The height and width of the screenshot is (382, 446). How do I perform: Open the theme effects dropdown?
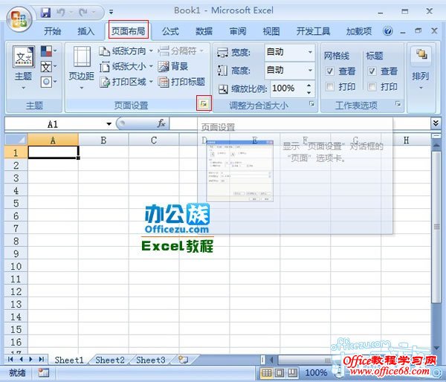tap(48, 82)
